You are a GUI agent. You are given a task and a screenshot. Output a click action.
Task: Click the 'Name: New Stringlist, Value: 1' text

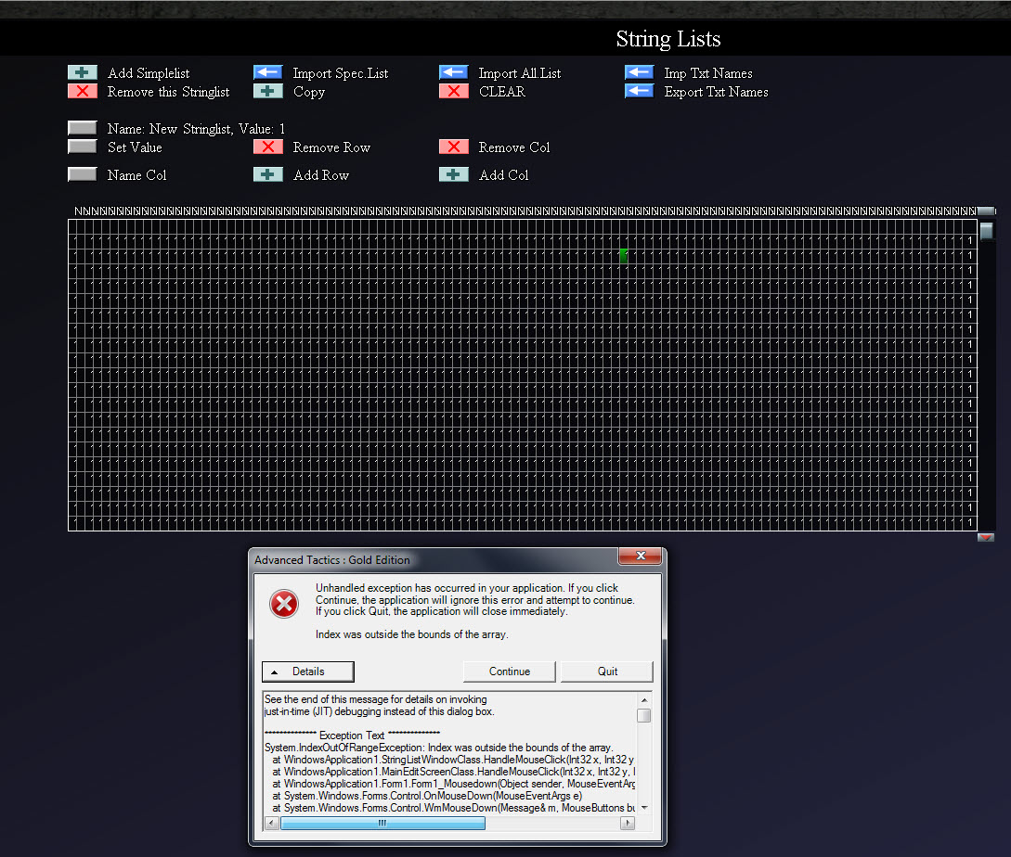point(196,128)
